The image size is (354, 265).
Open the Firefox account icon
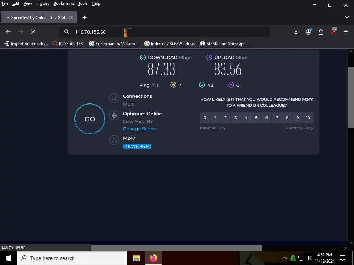point(308,32)
